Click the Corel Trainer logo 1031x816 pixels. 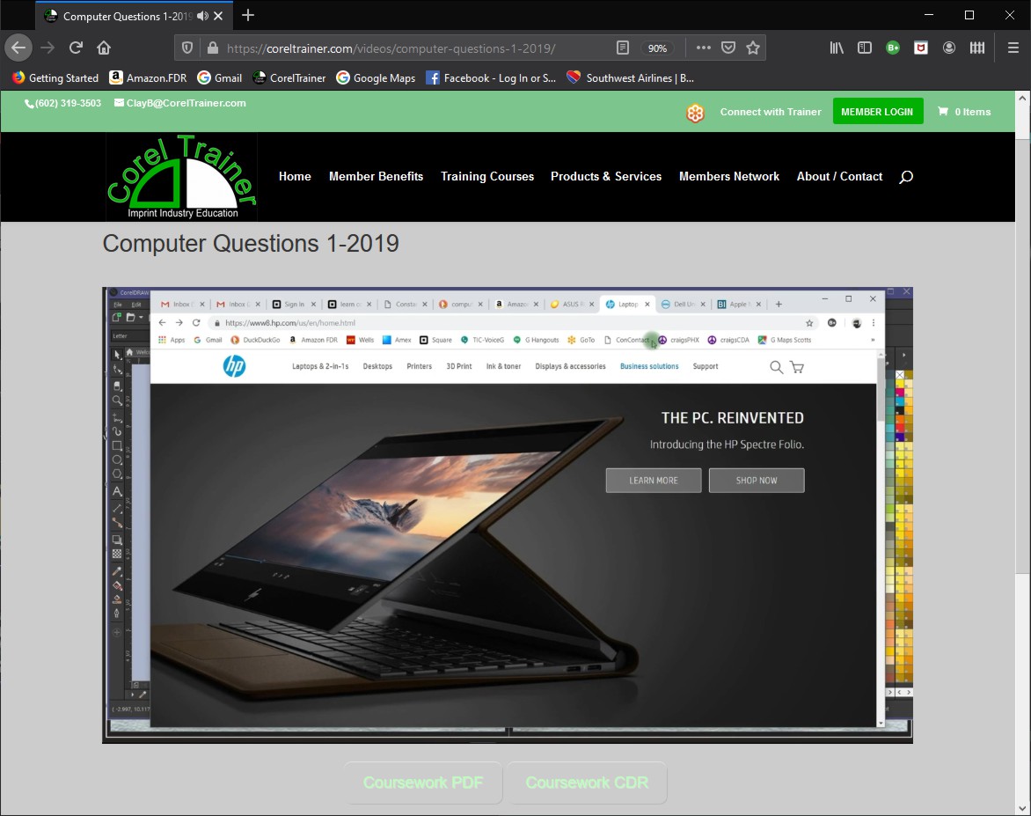point(181,176)
